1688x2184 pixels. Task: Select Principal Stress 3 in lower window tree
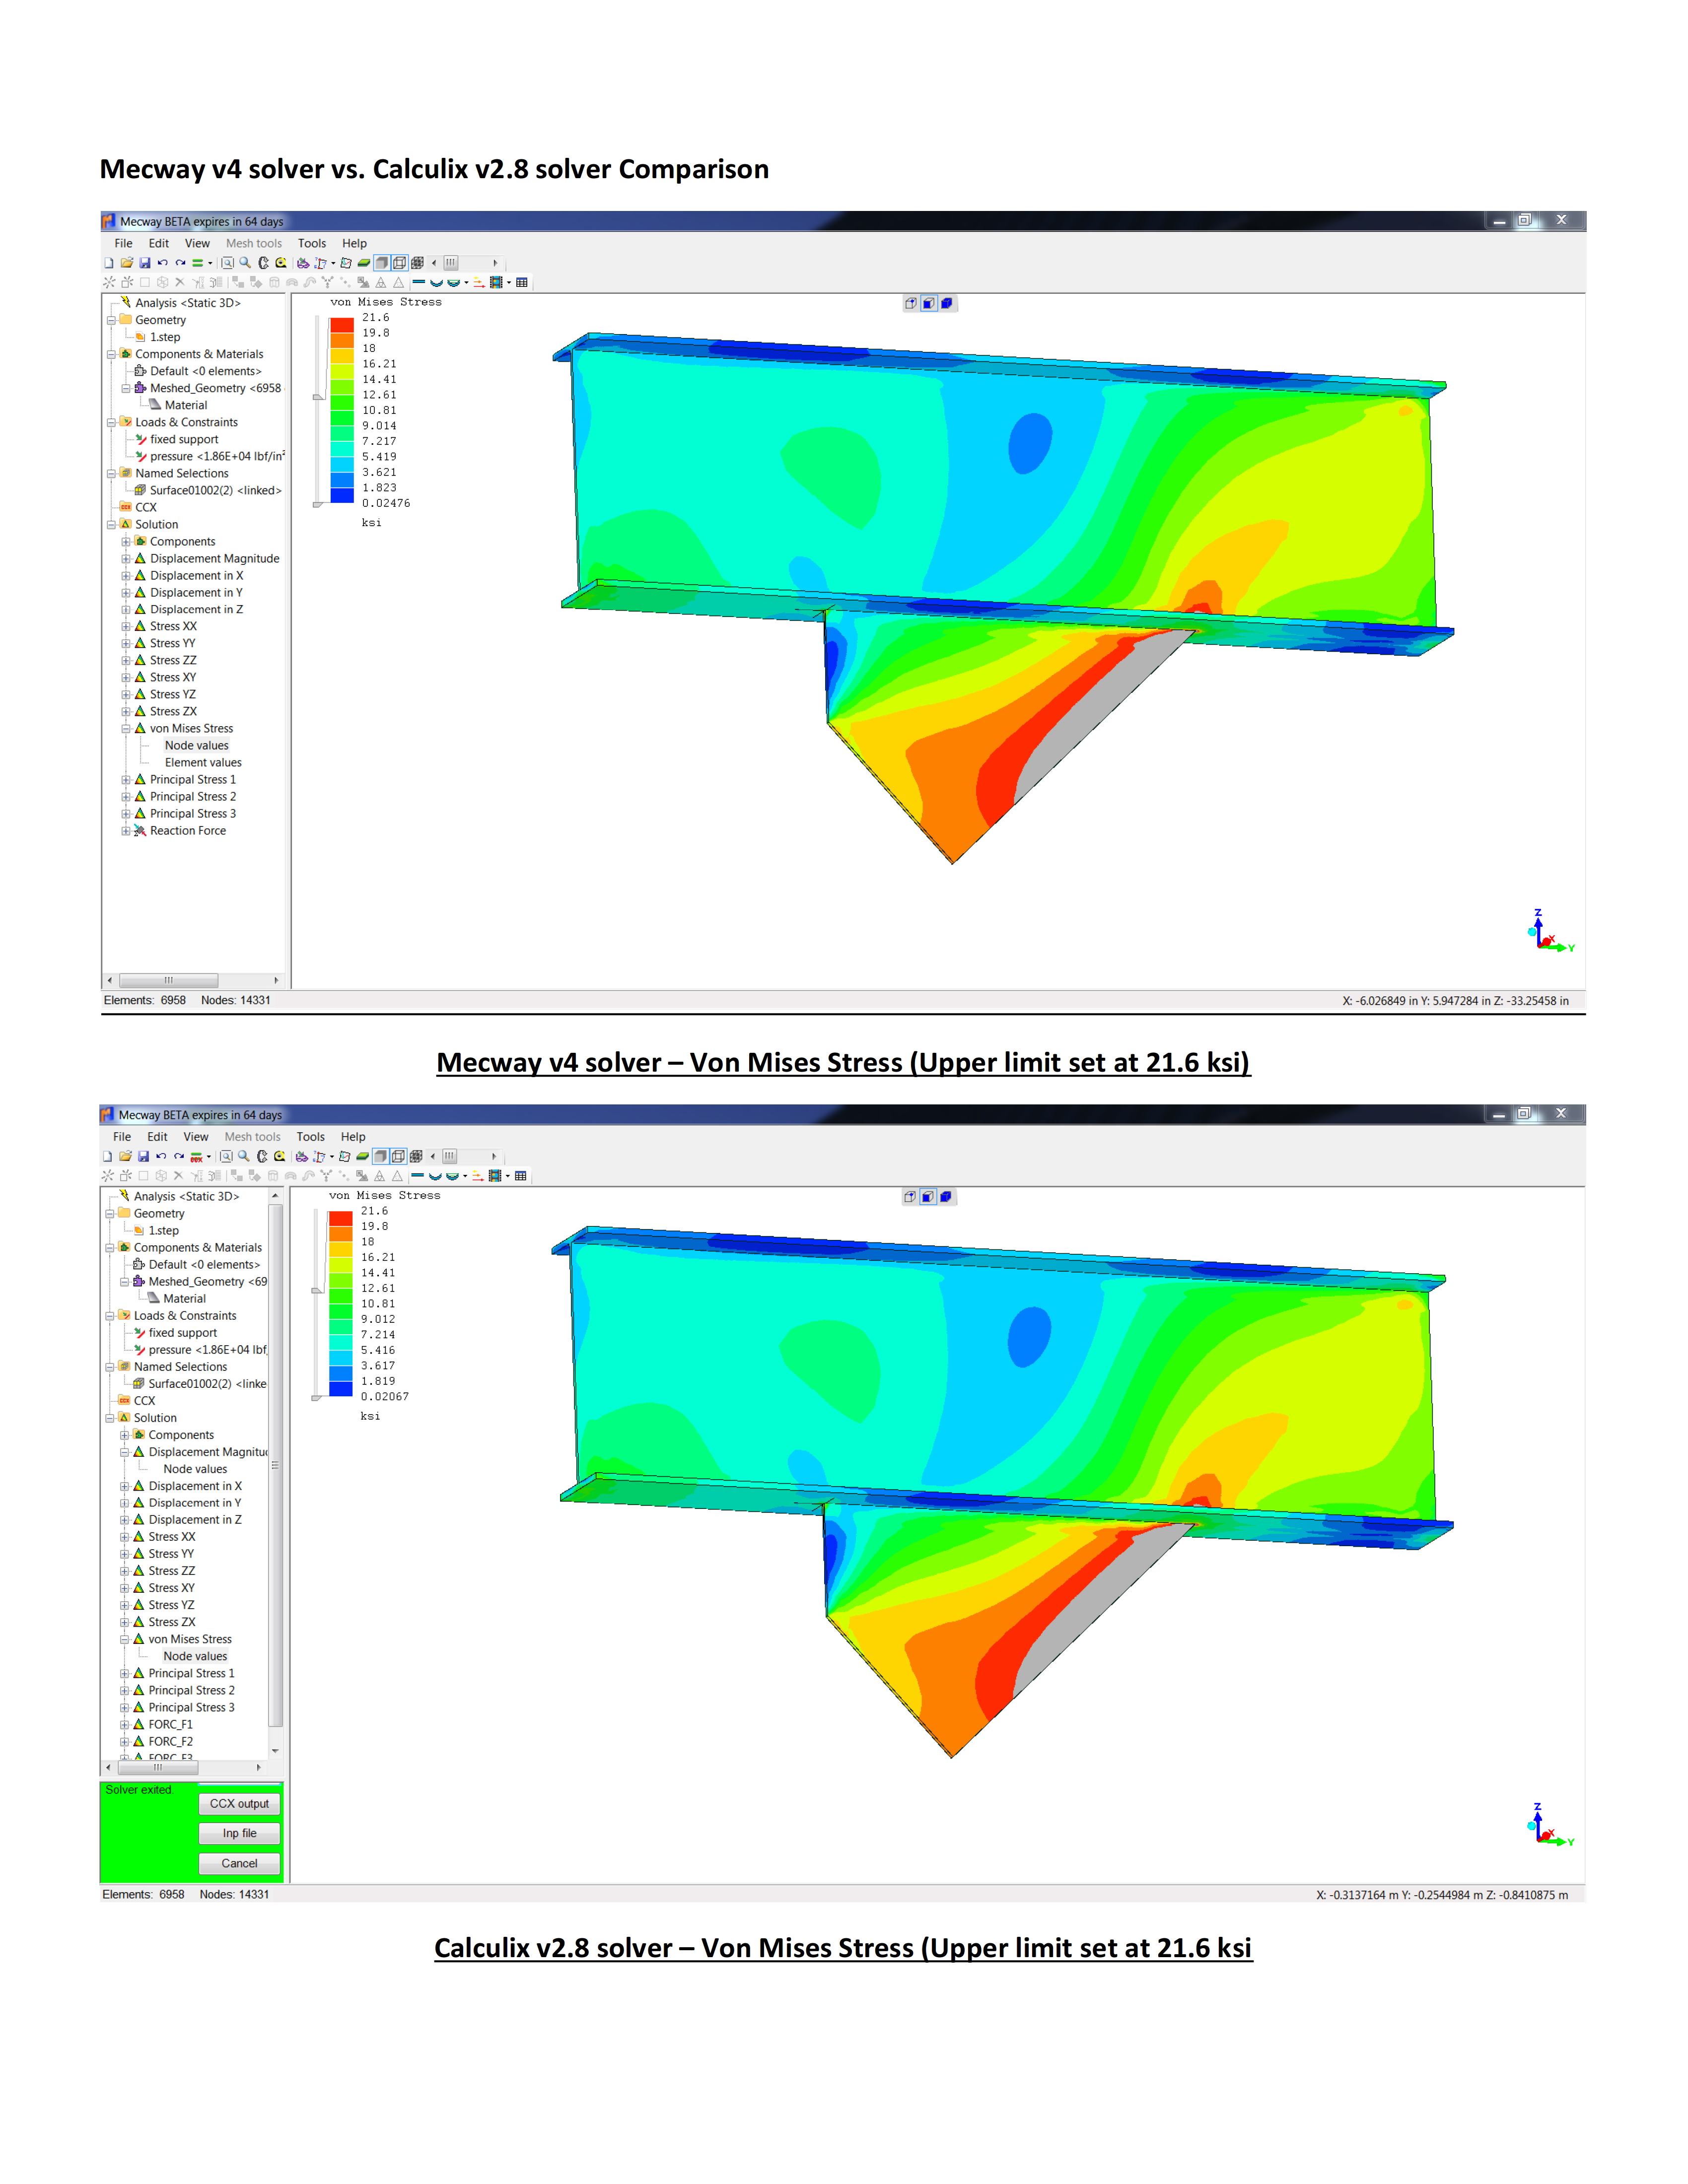[x=191, y=1708]
